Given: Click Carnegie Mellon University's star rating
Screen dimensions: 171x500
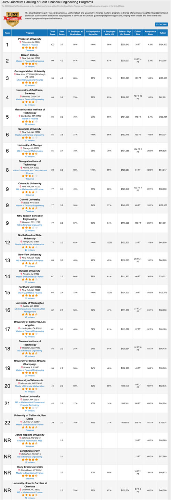Looking at the screenshot, I should (x=30, y=83).
